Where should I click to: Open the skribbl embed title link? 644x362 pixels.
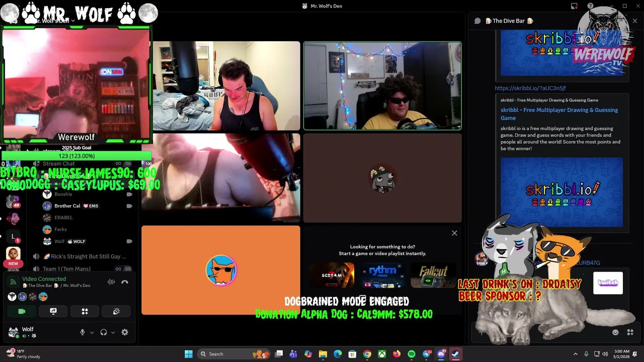click(x=559, y=114)
